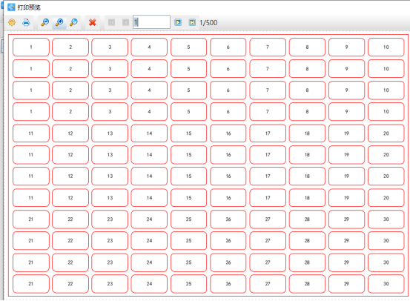Zoom out the print preview
The image size is (410, 301).
(45, 22)
